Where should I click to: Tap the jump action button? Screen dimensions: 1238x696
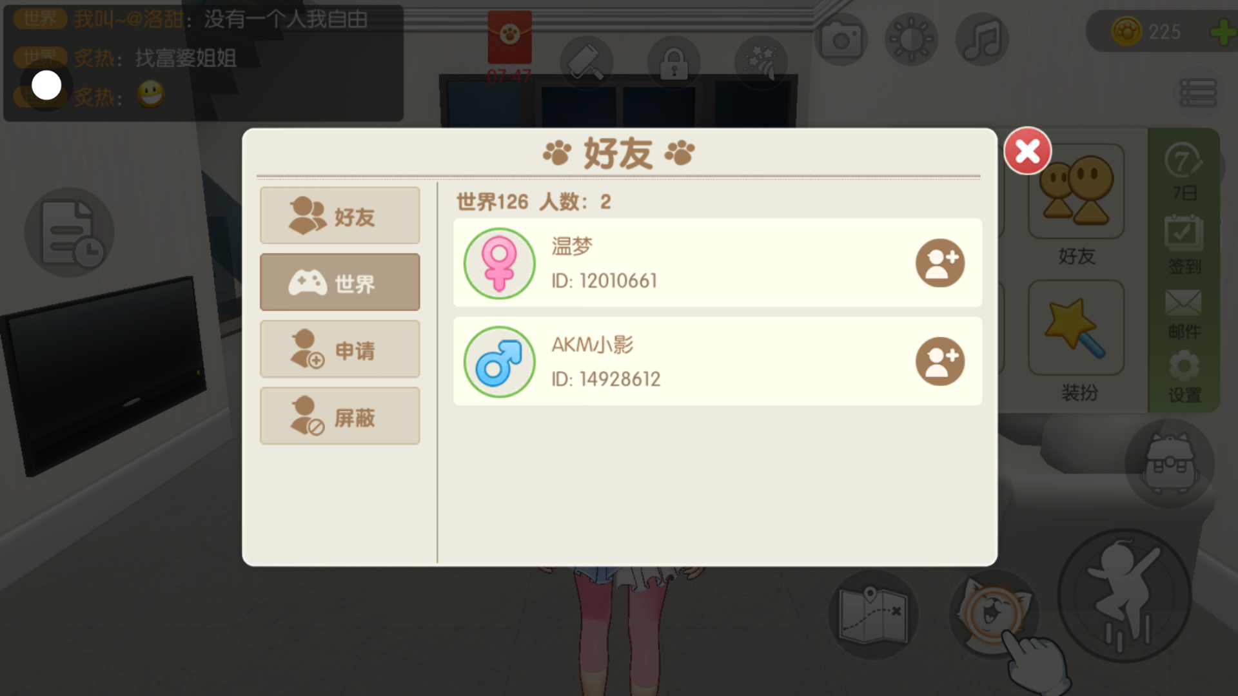coord(1125,596)
